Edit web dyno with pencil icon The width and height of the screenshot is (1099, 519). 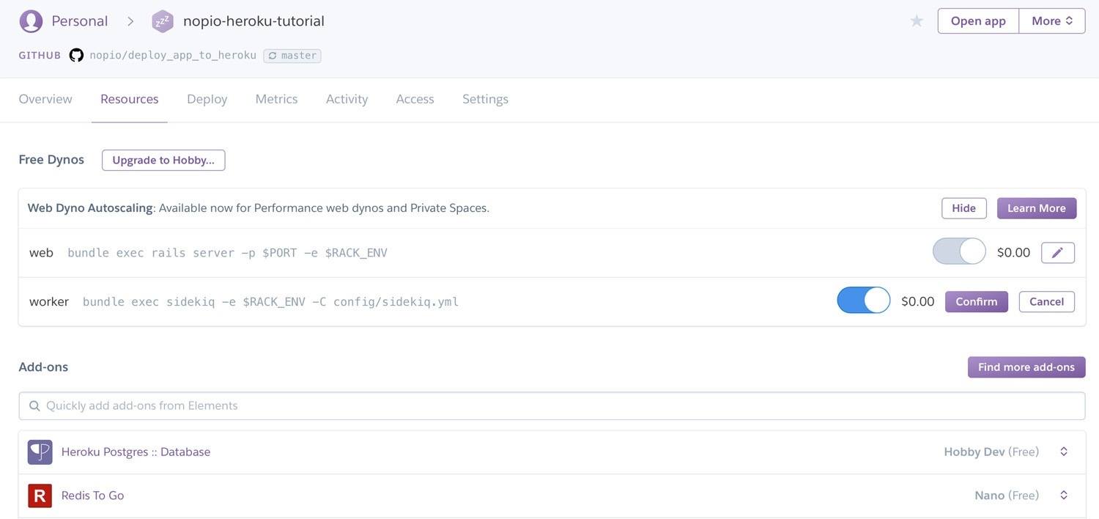click(x=1057, y=253)
